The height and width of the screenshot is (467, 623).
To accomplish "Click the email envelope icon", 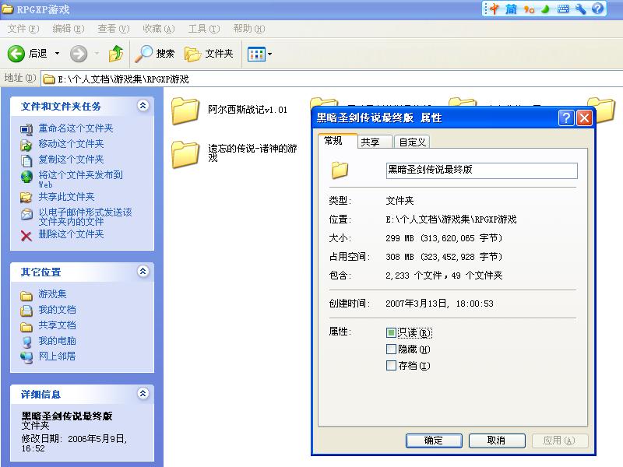I will 26,214.
